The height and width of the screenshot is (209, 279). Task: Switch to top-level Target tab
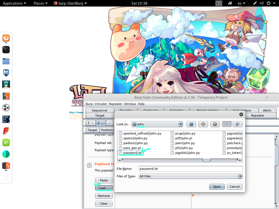point(100,116)
